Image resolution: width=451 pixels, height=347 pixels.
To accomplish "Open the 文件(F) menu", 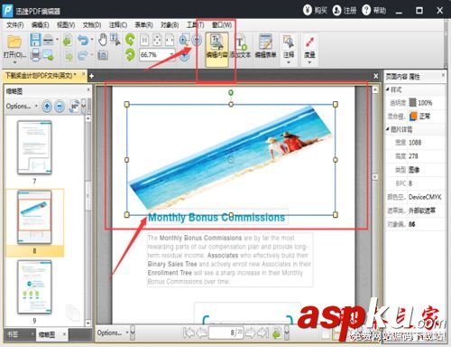I will tap(15, 25).
